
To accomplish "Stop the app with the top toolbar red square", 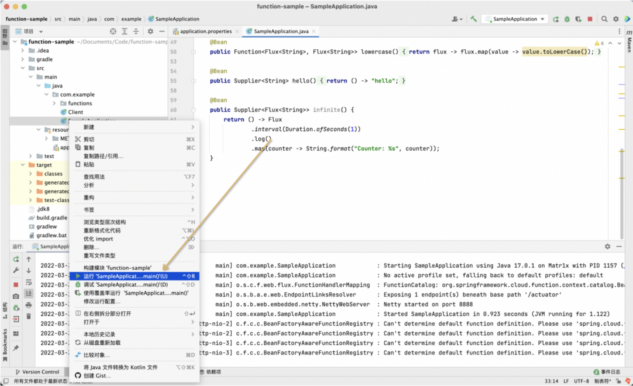I will [x=590, y=19].
